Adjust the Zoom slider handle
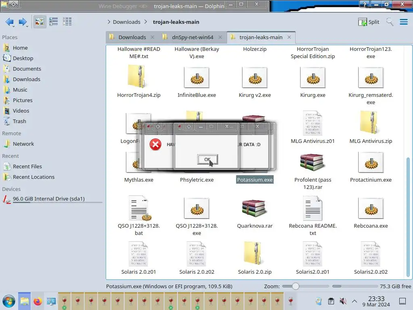This screenshot has width=413, height=310. coord(296,286)
